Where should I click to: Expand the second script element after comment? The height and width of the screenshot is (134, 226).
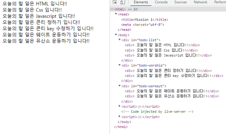(119, 117)
